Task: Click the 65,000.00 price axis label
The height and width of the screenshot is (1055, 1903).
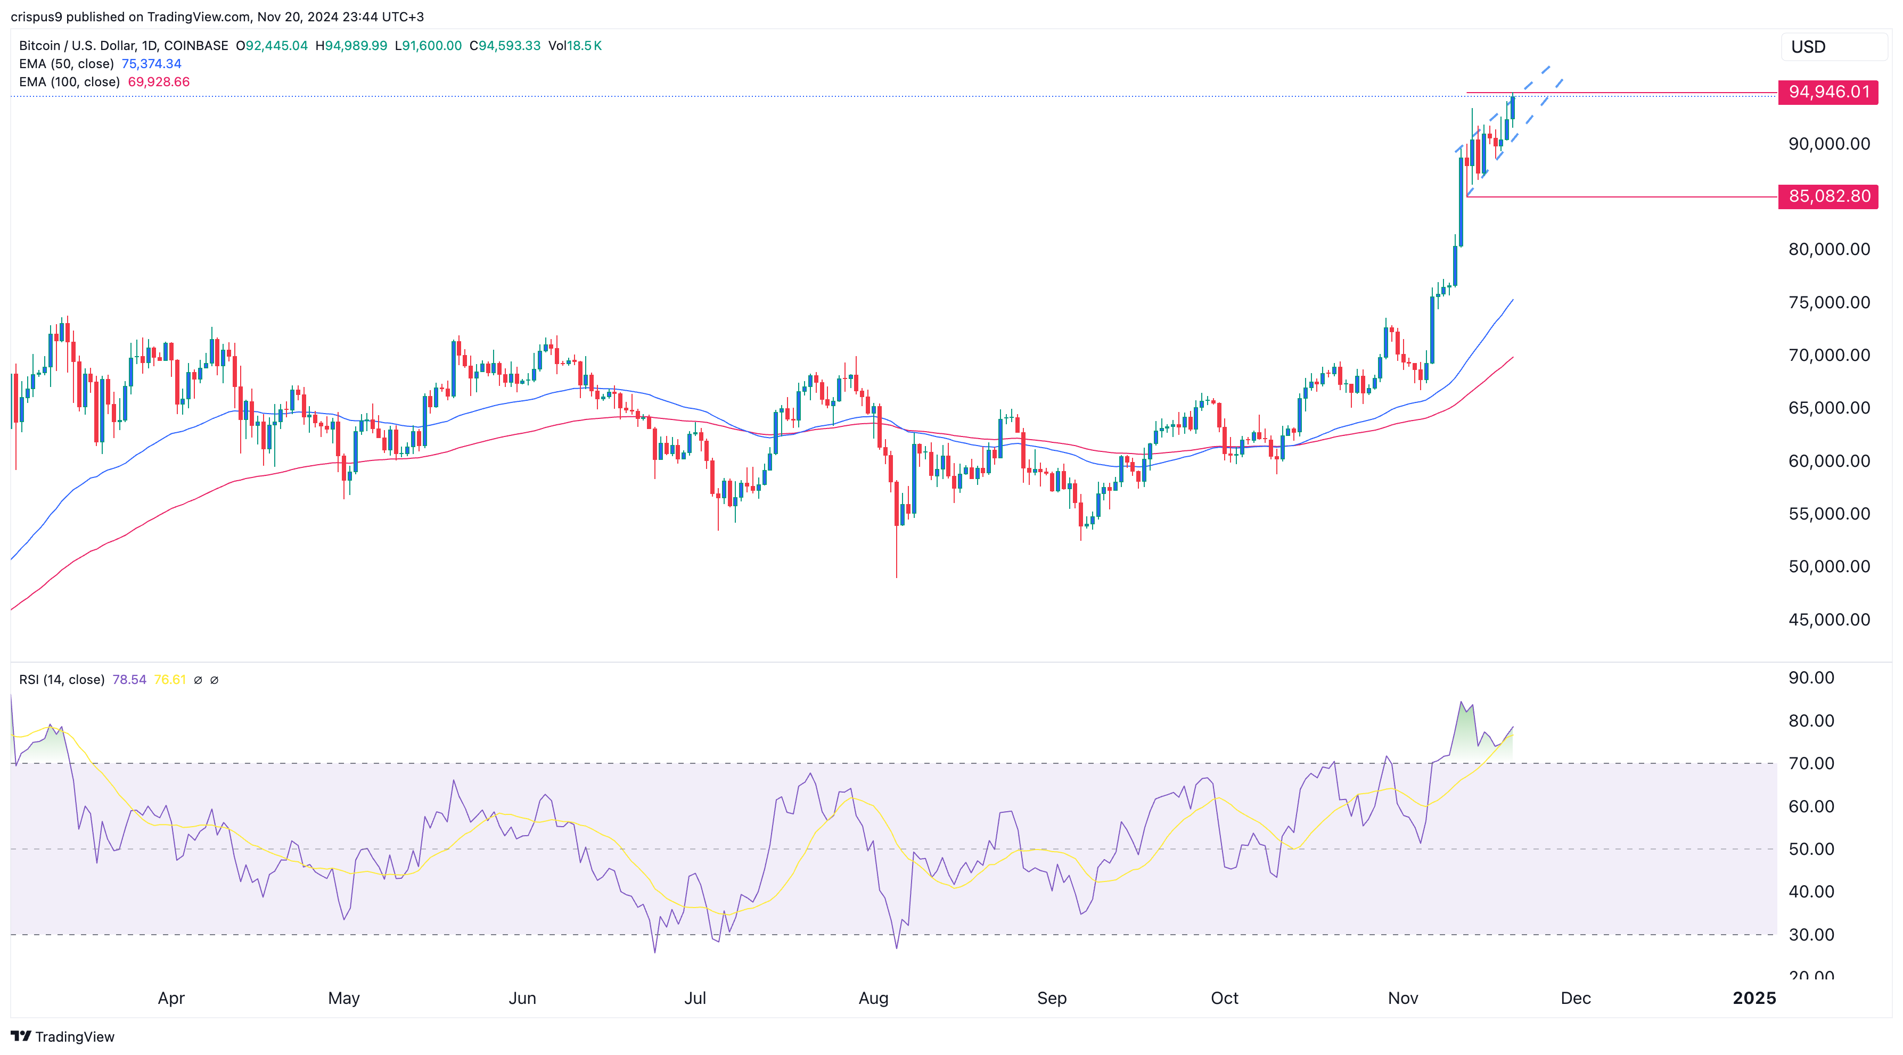Action: pos(1829,408)
